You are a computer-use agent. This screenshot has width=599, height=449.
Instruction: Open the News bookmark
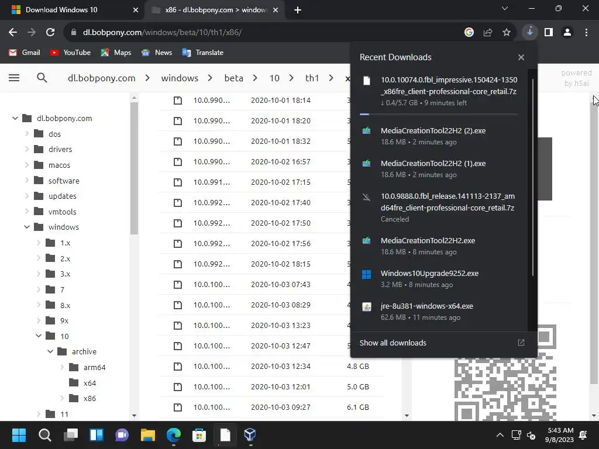point(157,53)
